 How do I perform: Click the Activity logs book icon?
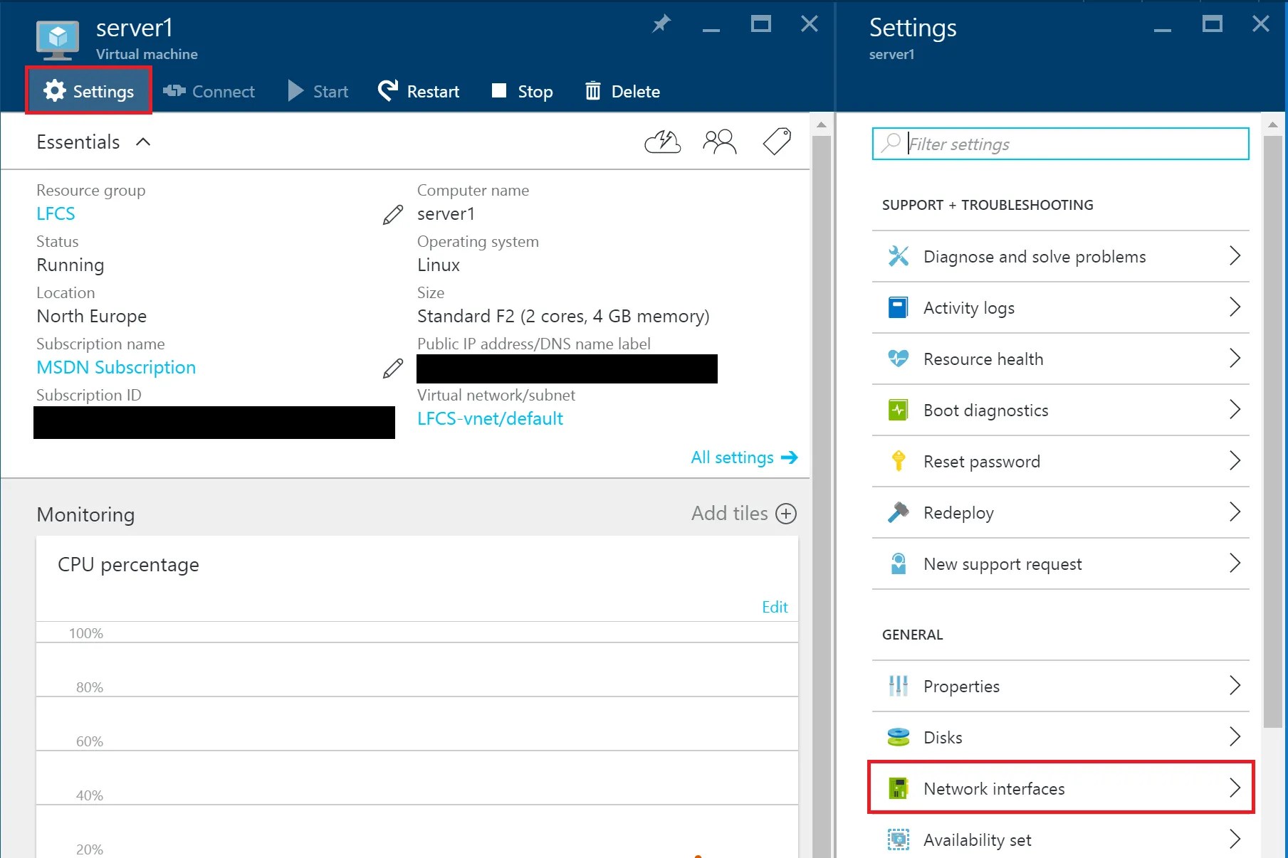(x=899, y=307)
